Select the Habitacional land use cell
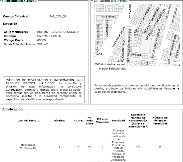Screen dimensions: 183x162 coord(29,145)
